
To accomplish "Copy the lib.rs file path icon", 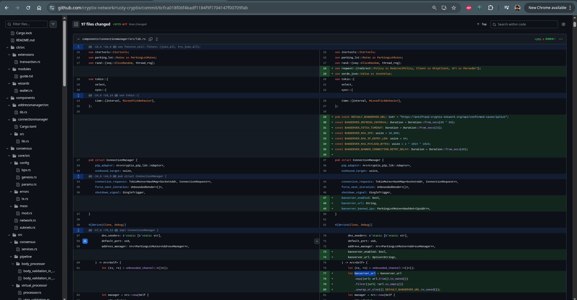I will (151, 39).
